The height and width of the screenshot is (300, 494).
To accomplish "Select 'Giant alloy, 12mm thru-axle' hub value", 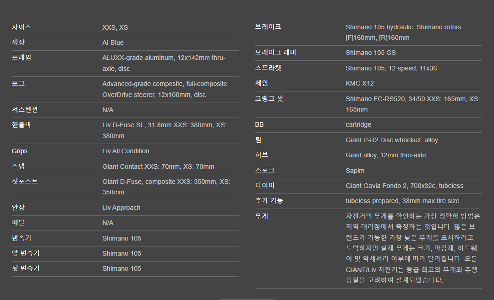I will (x=386, y=155).
